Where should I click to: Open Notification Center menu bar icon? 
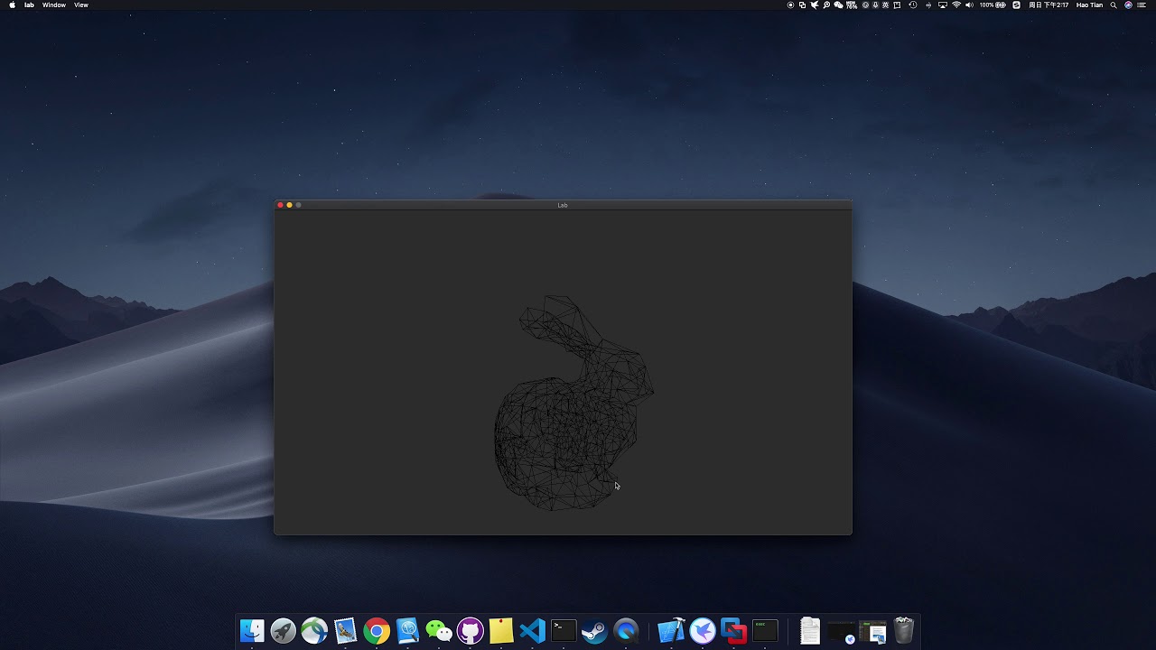(1142, 5)
